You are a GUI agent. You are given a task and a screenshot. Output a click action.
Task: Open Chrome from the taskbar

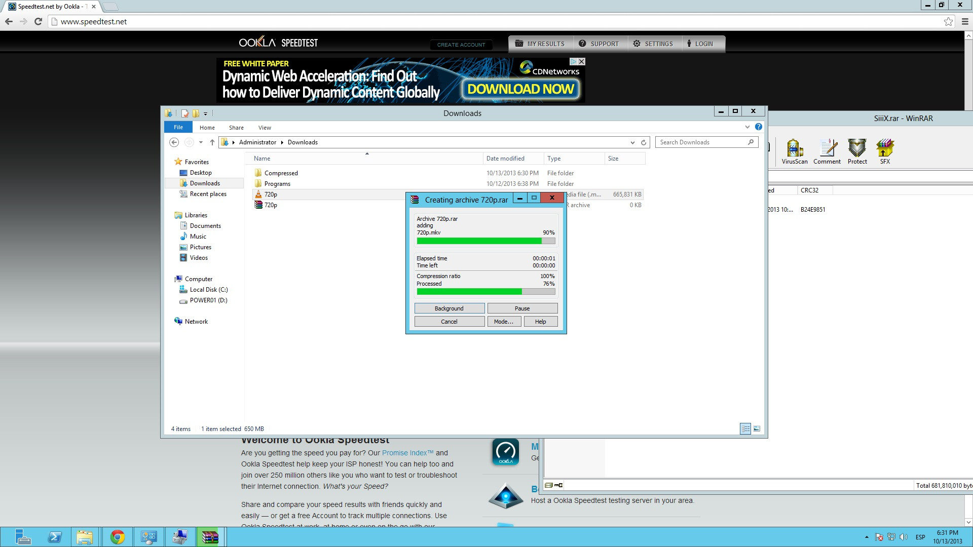click(x=117, y=537)
